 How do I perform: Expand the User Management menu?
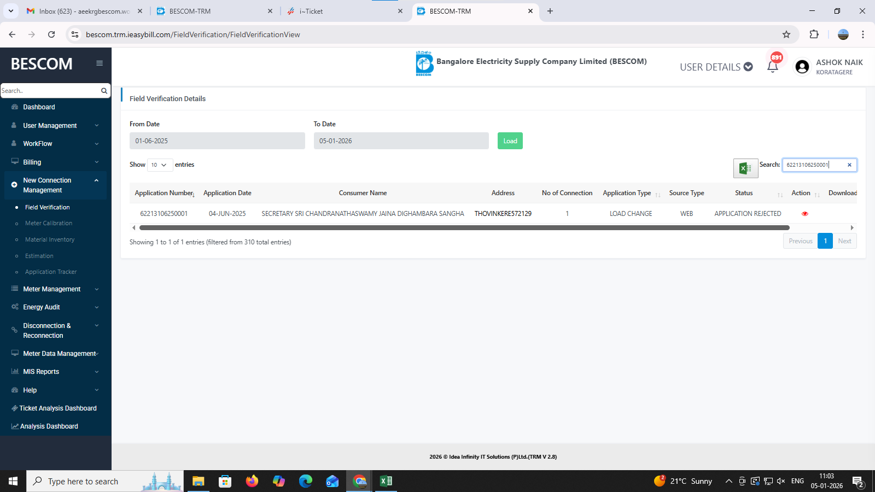(55, 126)
